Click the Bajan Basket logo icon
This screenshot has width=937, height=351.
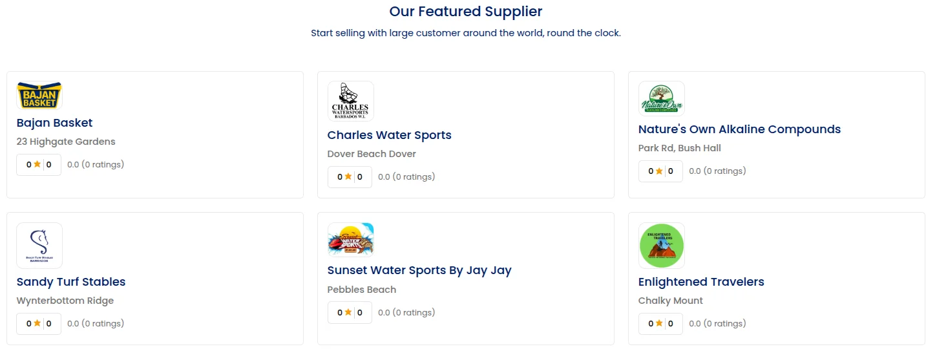[x=39, y=96]
